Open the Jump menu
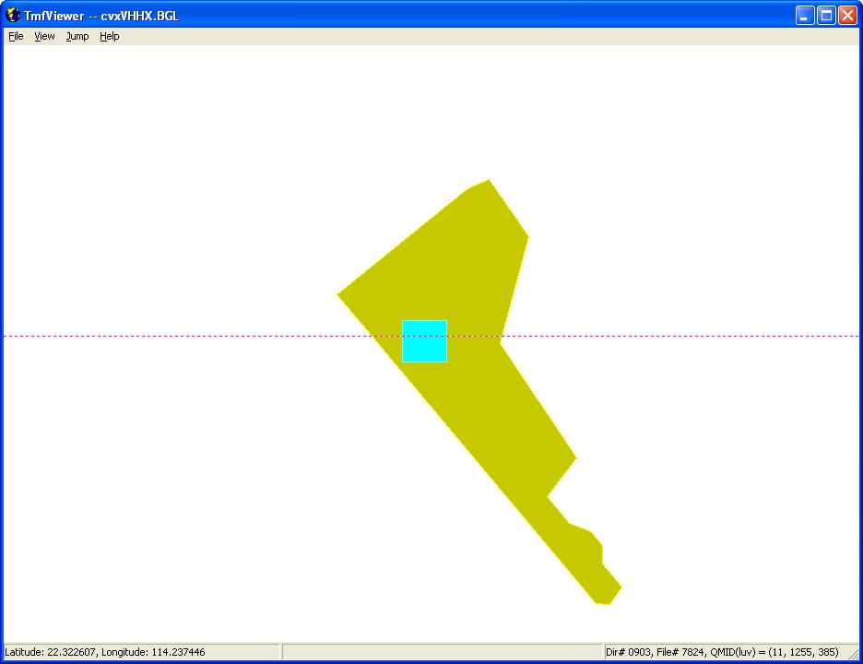 77,36
